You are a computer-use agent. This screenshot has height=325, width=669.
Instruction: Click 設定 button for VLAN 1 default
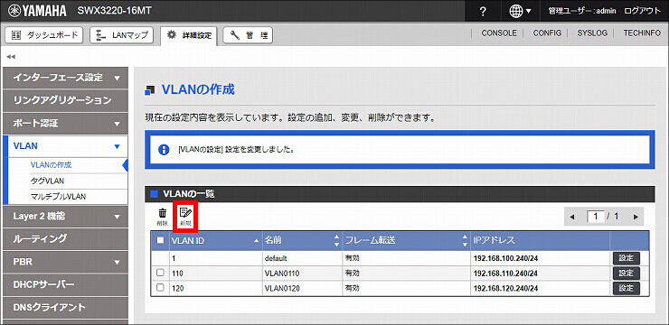(x=627, y=258)
